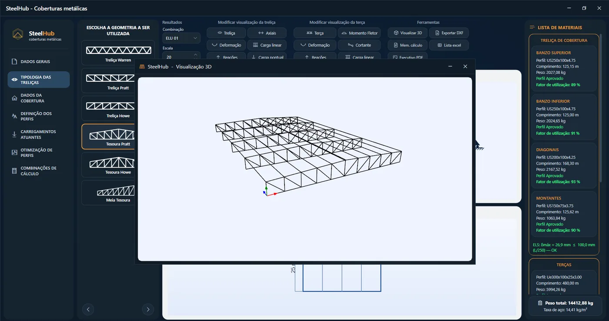
Task: Open Combinações de Cálculo section
Action: pyautogui.click(x=39, y=171)
